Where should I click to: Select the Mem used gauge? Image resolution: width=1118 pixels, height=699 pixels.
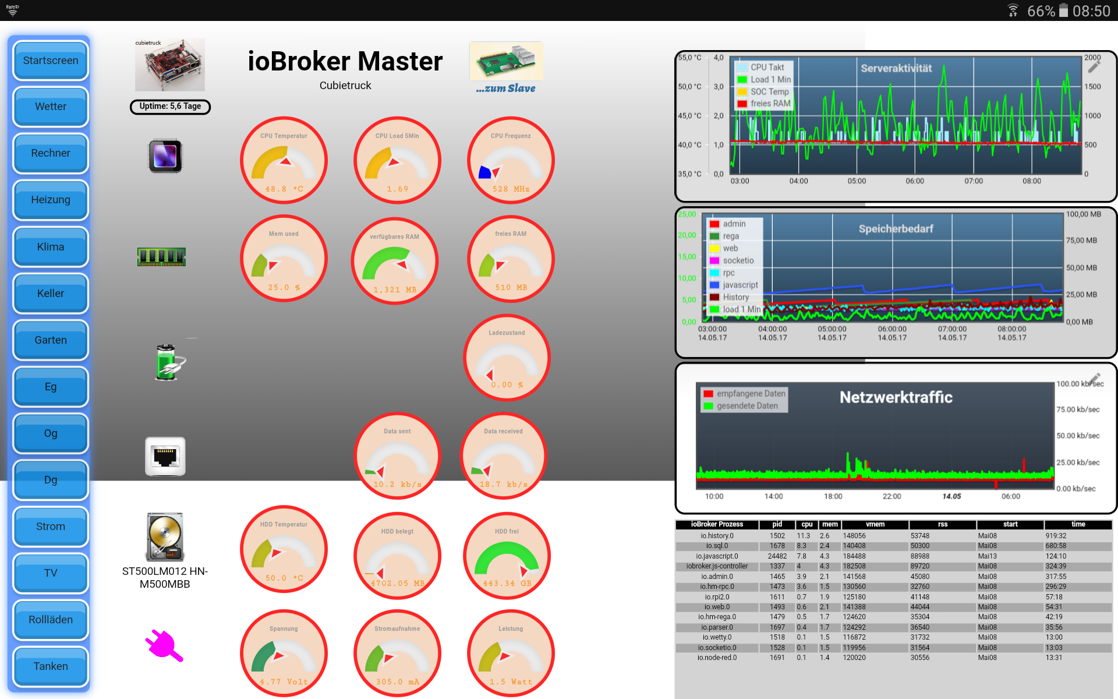[284, 259]
